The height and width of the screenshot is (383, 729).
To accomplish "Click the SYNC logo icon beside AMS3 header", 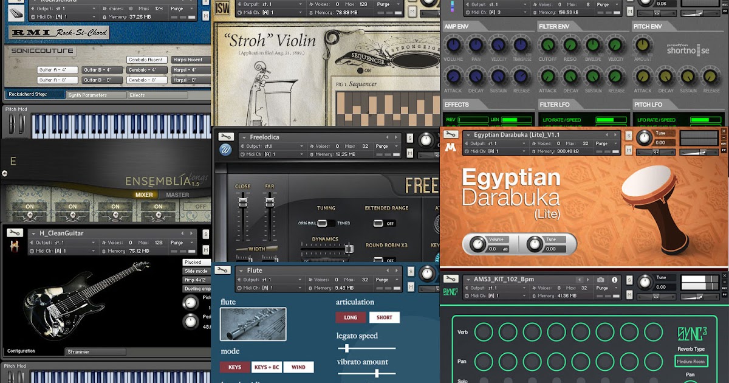I will [x=450, y=292].
